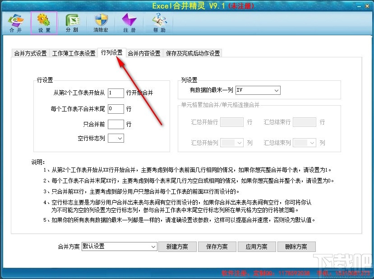
Task: Open the 合并内容设置 tab
Action: point(144,53)
